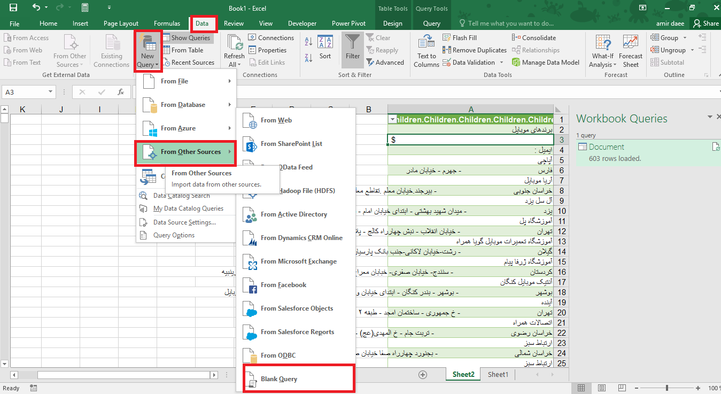Switch to the Sheet1 worksheet tab
The width and height of the screenshot is (721, 394).
coord(498,375)
